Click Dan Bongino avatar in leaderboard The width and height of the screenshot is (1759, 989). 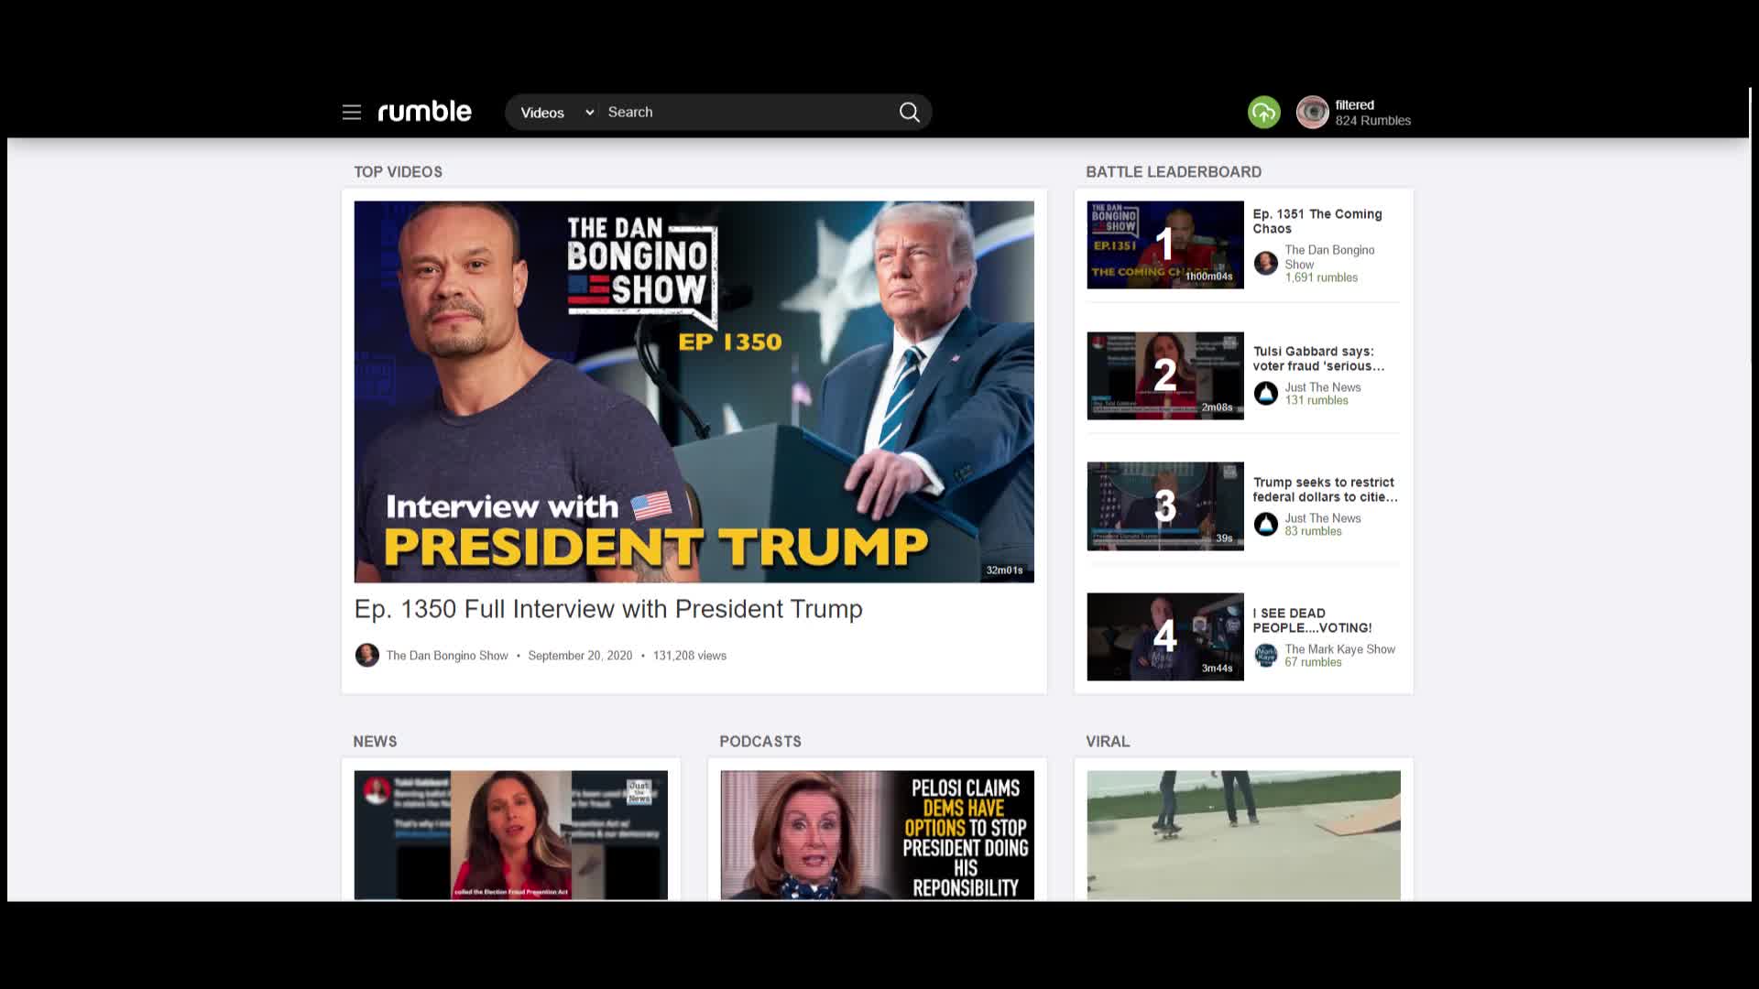click(x=1265, y=264)
